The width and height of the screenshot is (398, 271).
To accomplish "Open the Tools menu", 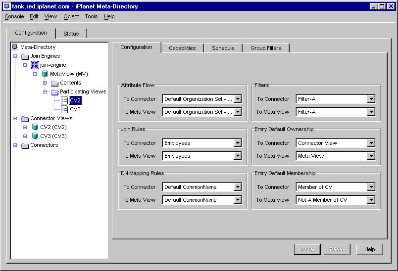I will pyautogui.click(x=91, y=16).
